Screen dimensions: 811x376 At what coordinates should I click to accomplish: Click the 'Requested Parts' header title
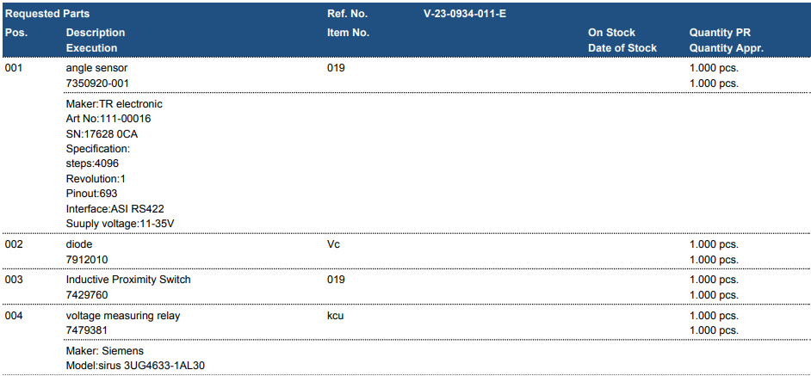(x=47, y=14)
